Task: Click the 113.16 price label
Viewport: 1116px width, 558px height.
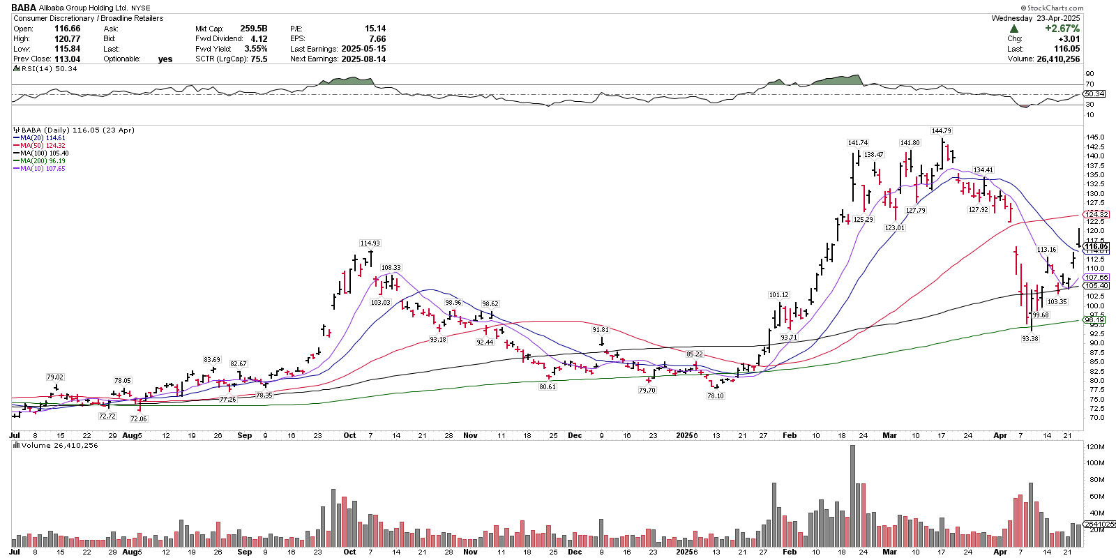Action: click(1046, 250)
